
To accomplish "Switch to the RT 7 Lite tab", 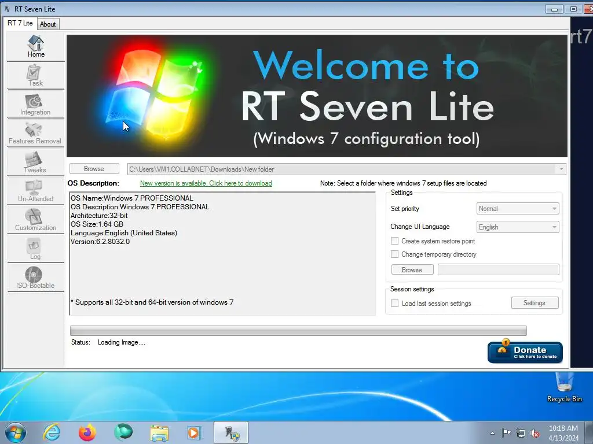I will click(20, 23).
